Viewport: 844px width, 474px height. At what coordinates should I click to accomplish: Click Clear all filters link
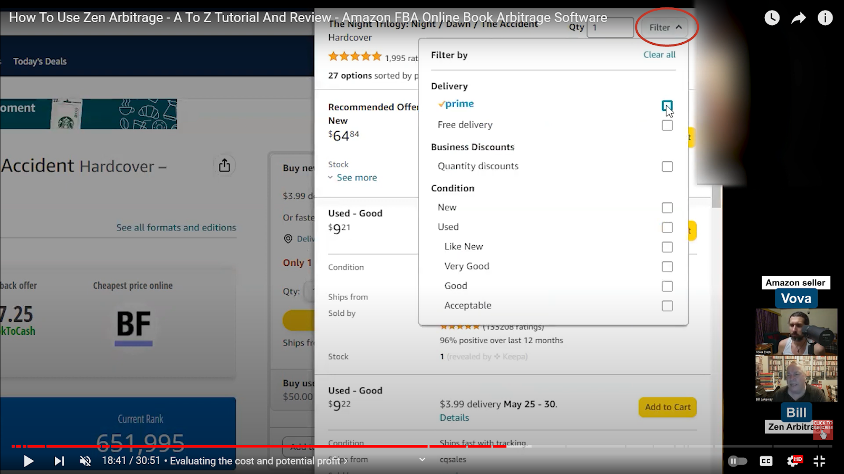click(659, 55)
